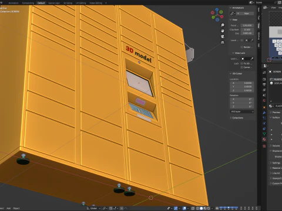282x211 pixels.
Task: Toggle snapping magnet in viewport header
Action: click(111, 208)
